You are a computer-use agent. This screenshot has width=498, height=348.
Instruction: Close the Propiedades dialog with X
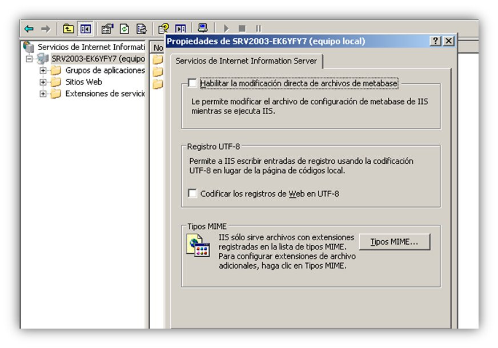[x=448, y=41]
